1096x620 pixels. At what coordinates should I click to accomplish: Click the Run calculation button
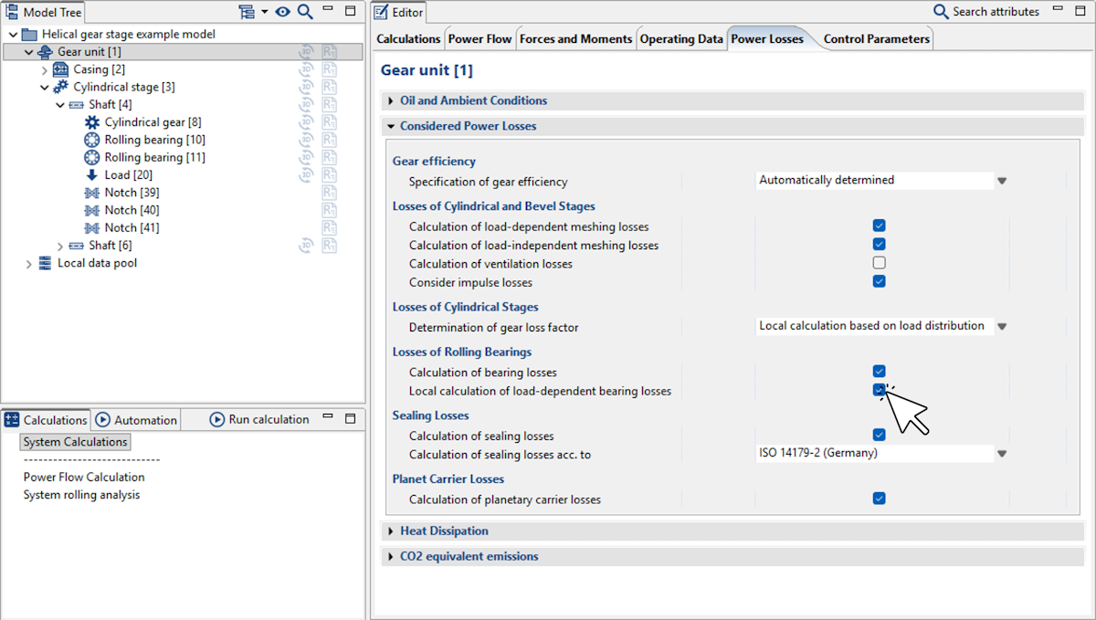coord(259,420)
